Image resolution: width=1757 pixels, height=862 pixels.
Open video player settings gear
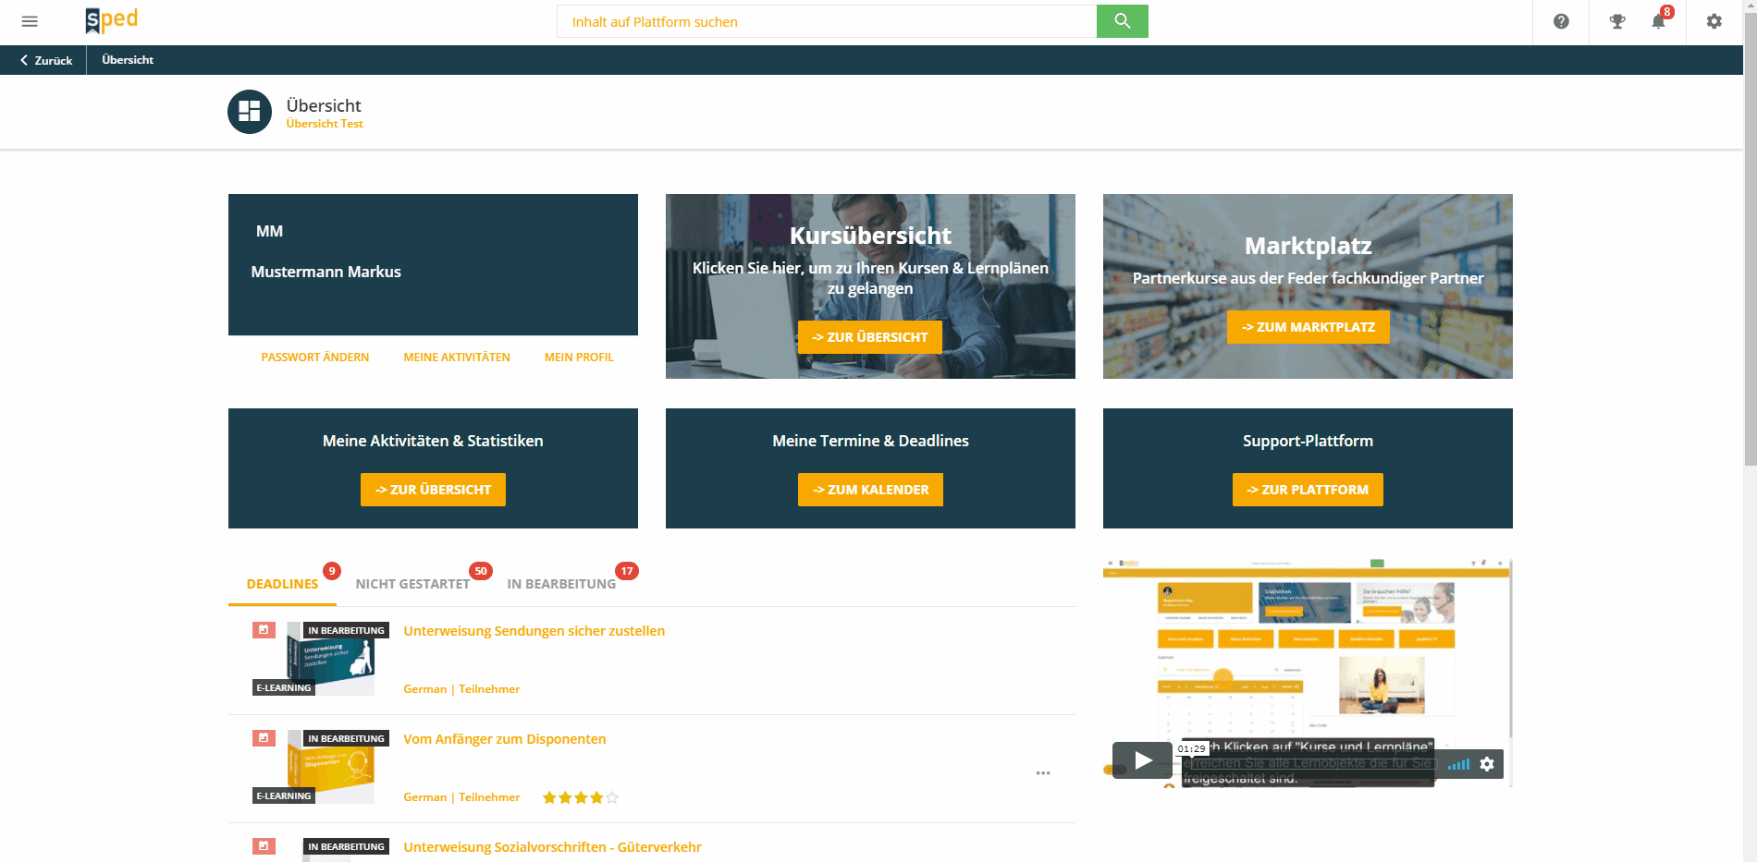[1487, 764]
